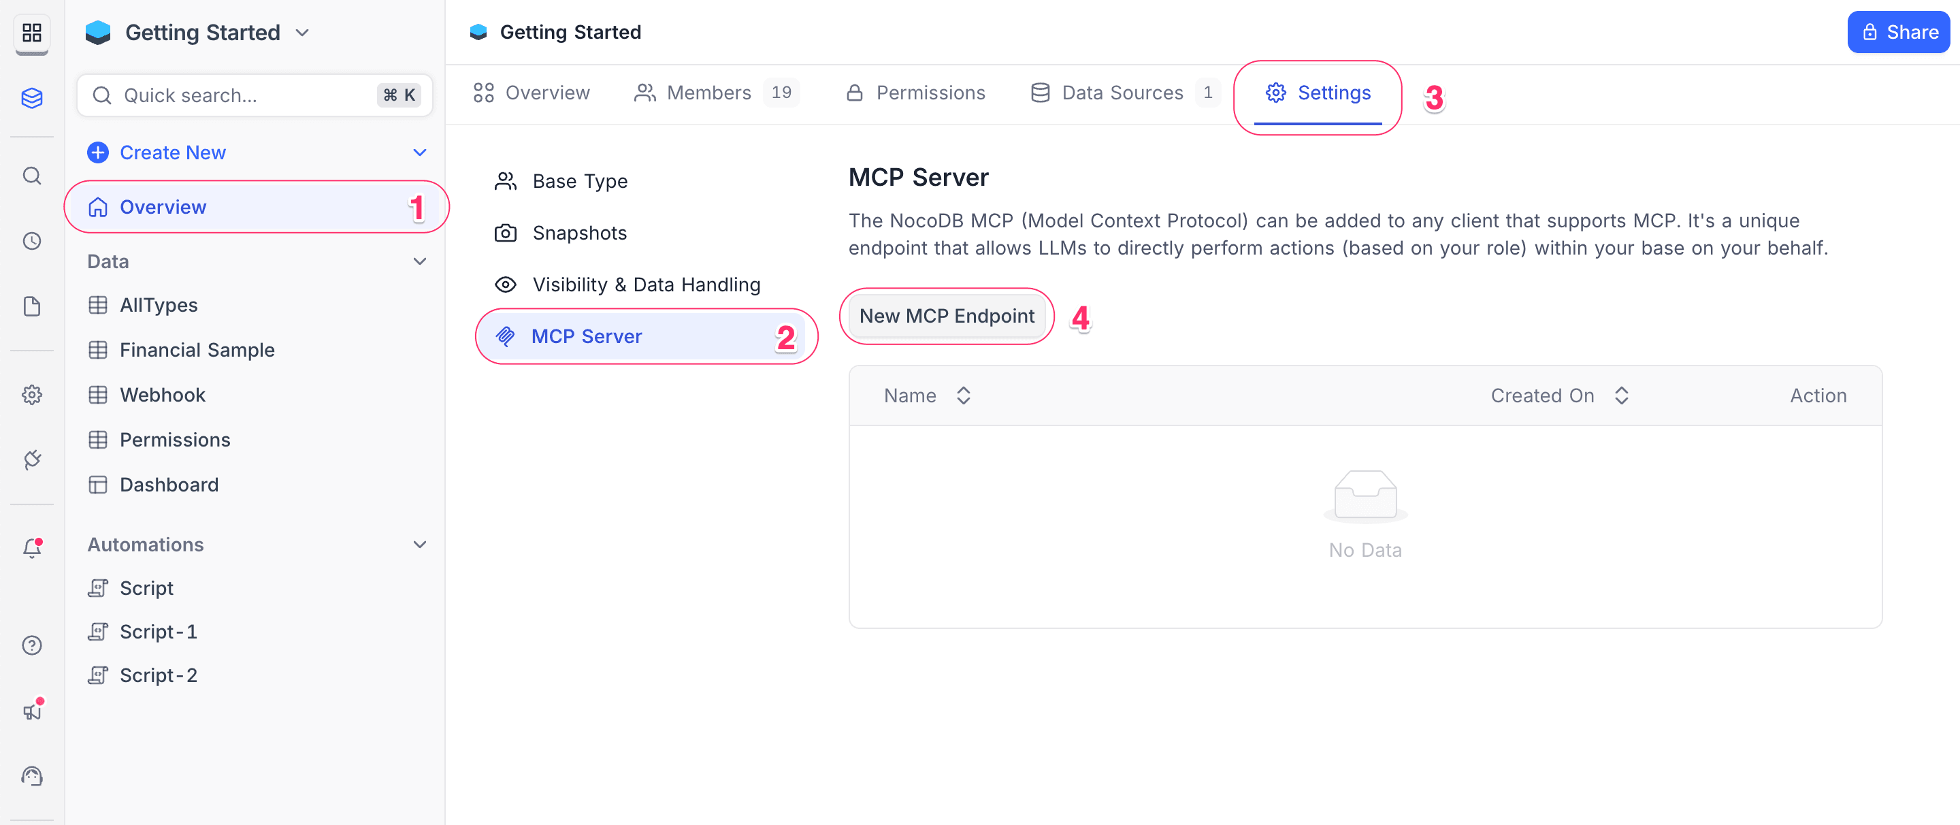The width and height of the screenshot is (1960, 825).
Task: Open the Getting Started workspace dropdown
Action: click(x=302, y=33)
